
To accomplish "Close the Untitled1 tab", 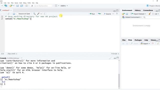I will coord(11,10).
